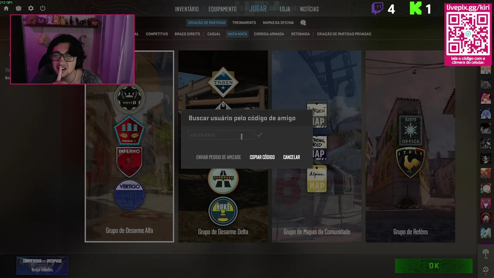Open the Notícias menu

[310, 9]
